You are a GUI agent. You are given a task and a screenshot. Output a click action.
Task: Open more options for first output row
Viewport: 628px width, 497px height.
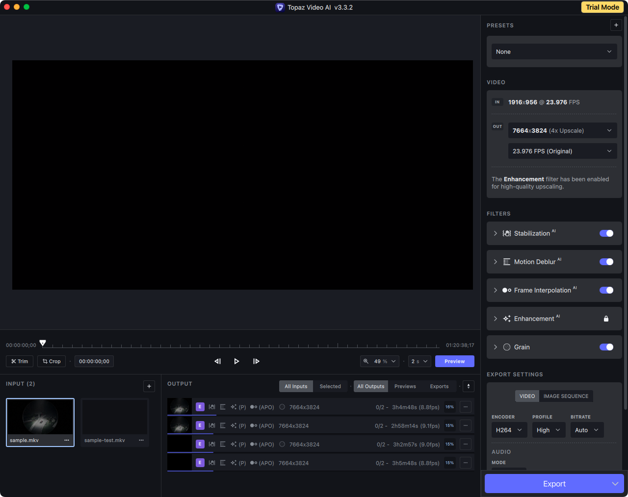[466, 407]
